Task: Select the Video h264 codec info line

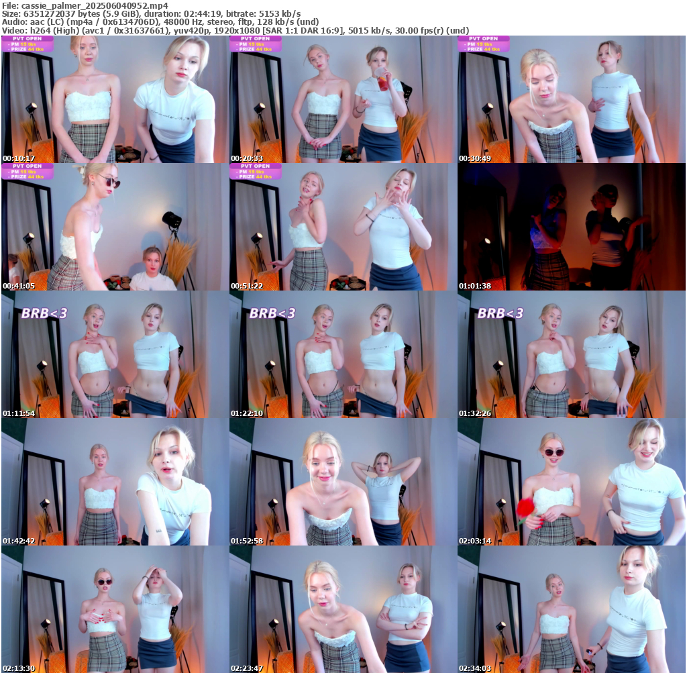Action: tap(235, 30)
